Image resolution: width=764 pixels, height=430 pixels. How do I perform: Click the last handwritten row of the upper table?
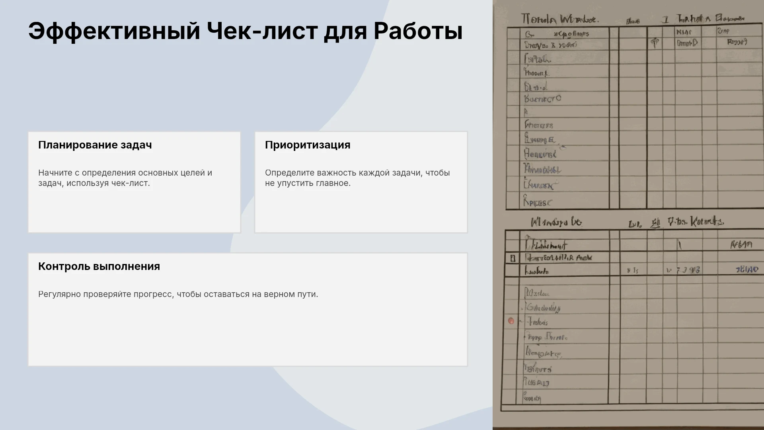[x=538, y=201]
